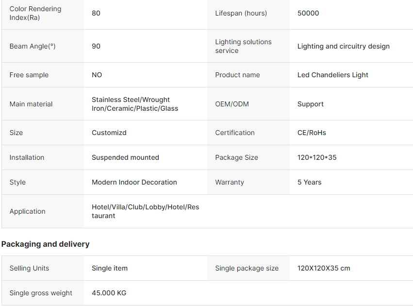413x306 pixels.
Task: Click the Color Rendering Index(Ra) label
Action: tap(35, 14)
